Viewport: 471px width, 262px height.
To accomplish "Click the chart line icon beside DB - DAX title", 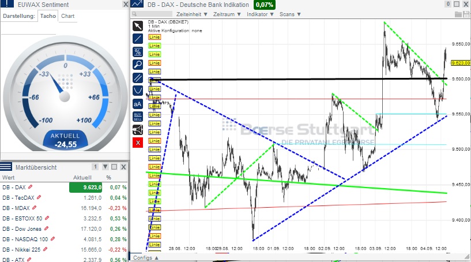I will point(137,4).
